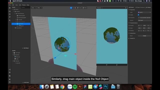Collapse the Device node in the Scene tree

click(x=13, y=9)
